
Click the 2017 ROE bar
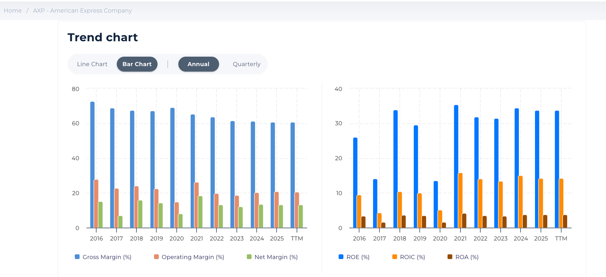(x=375, y=203)
